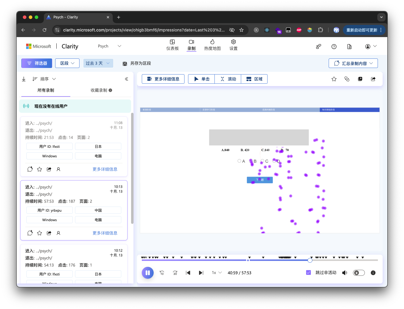
Task: Pause the recording playback
Action: 147,273
